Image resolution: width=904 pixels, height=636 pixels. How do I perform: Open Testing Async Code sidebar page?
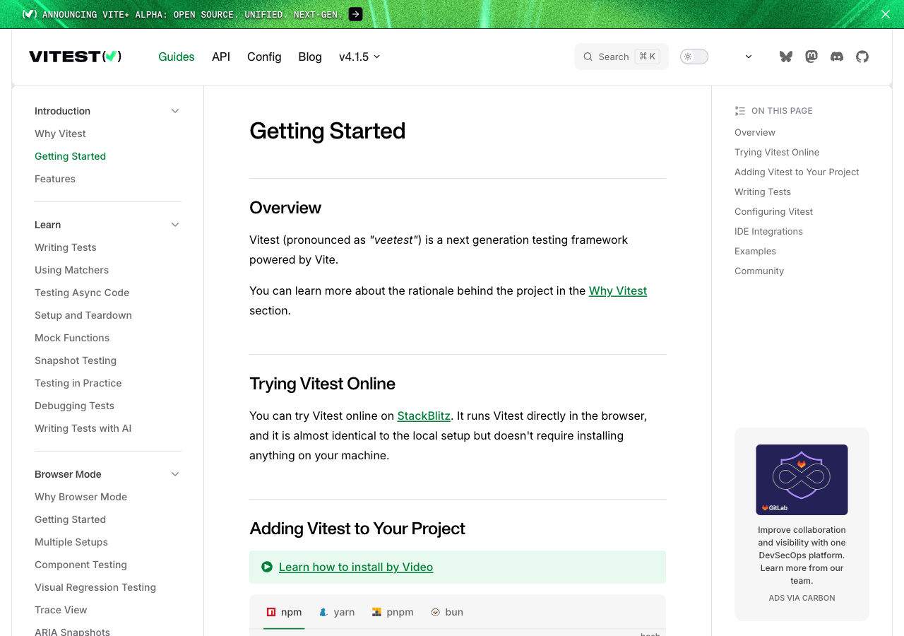pos(82,293)
